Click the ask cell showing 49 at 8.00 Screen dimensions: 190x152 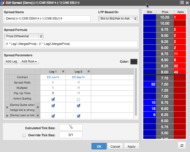tap(180, 72)
